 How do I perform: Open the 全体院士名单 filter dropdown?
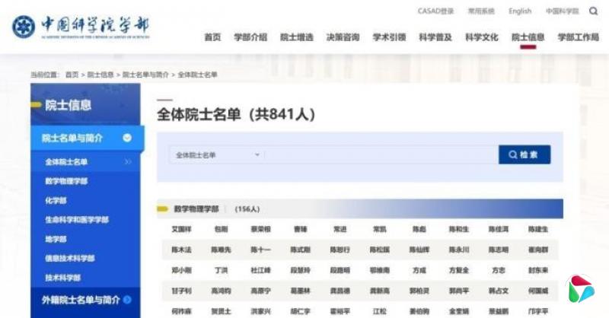[x=217, y=154]
